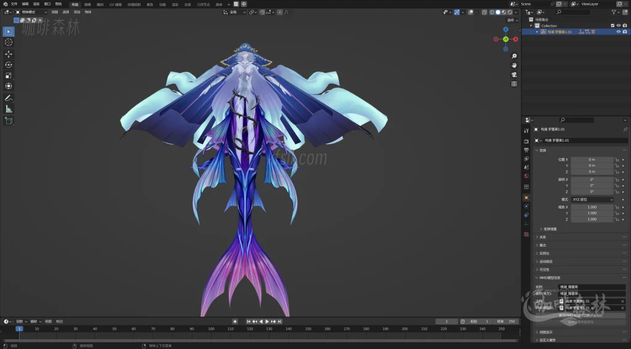The image size is (631, 349).
Task: Add a new workspace with plus
Action: (x=229, y=4)
